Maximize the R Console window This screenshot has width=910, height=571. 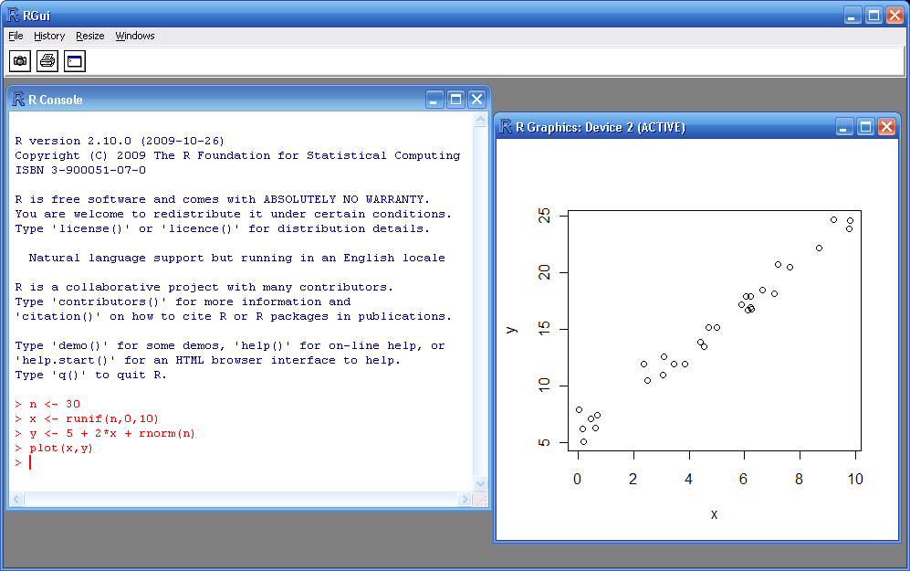click(455, 100)
